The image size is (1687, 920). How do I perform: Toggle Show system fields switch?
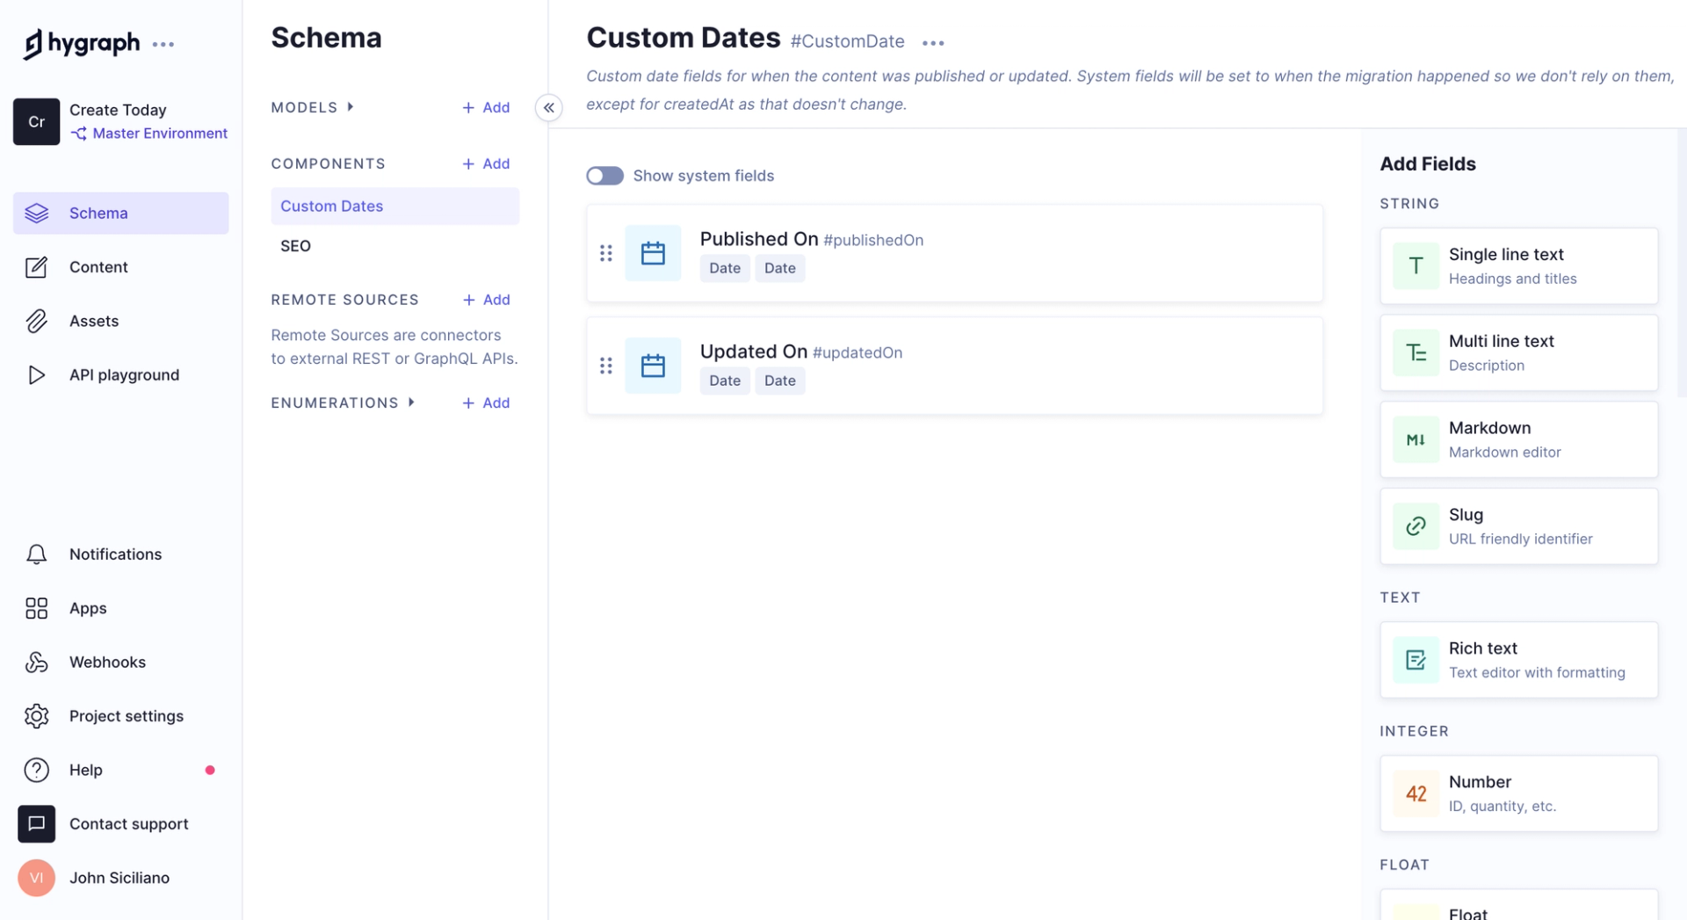pyautogui.click(x=605, y=176)
